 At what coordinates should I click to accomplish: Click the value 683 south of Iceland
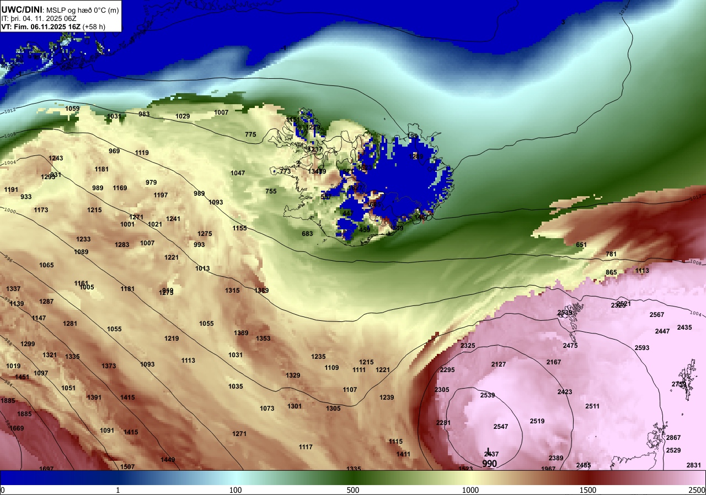pyautogui.click(x=307, y=234)
